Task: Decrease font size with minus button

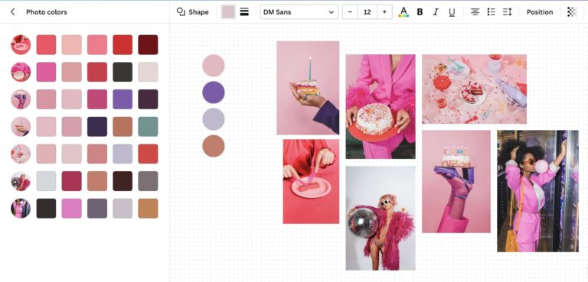Action: coord(350,12)
